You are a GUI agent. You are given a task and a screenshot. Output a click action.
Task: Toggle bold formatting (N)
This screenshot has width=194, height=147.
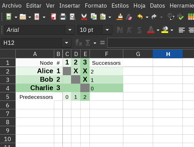click(120, 30)
